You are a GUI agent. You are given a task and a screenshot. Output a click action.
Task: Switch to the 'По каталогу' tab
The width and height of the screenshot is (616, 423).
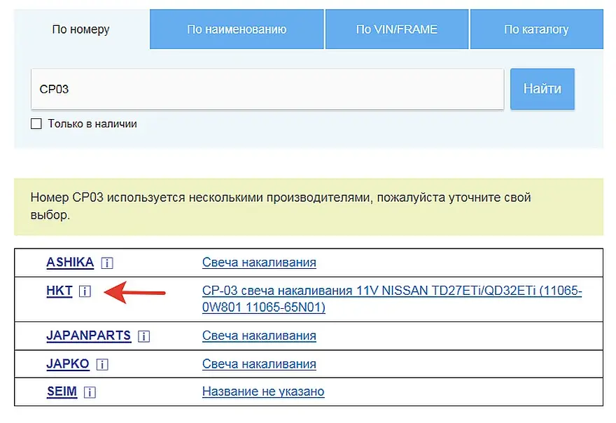[536, 29]
